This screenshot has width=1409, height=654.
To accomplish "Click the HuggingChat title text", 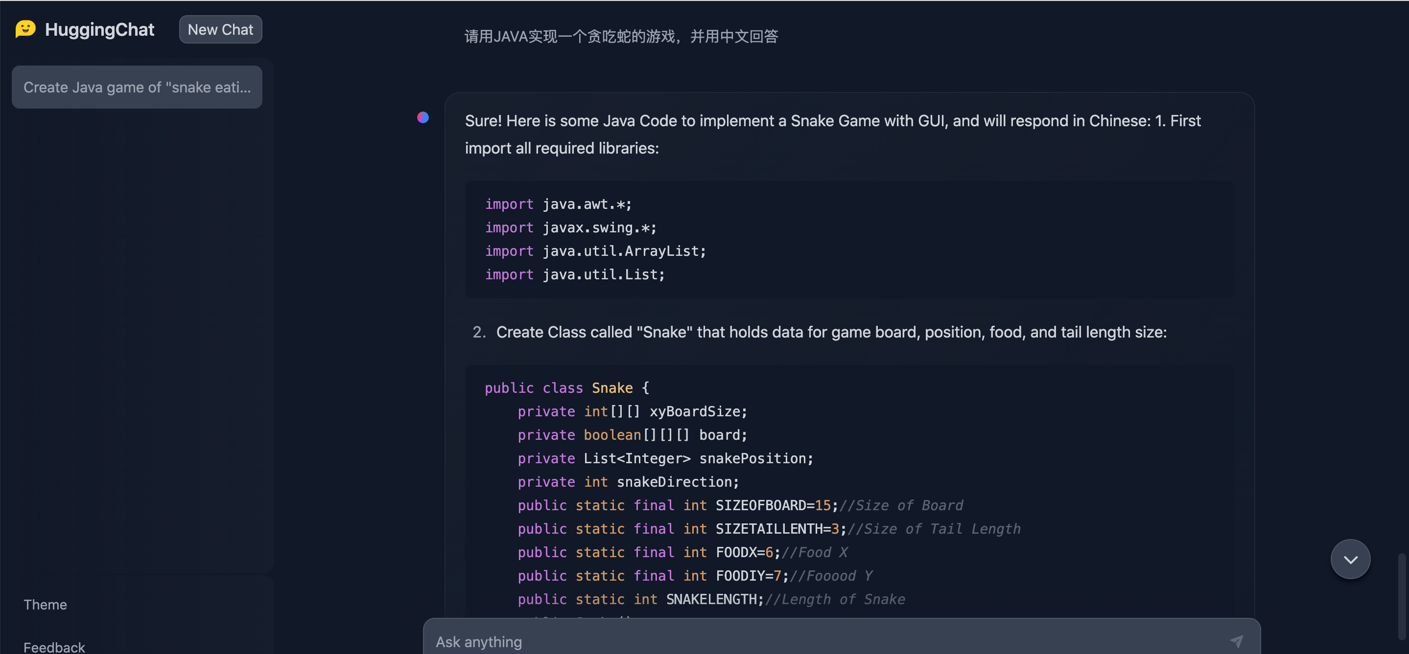I will click(99, 29).
